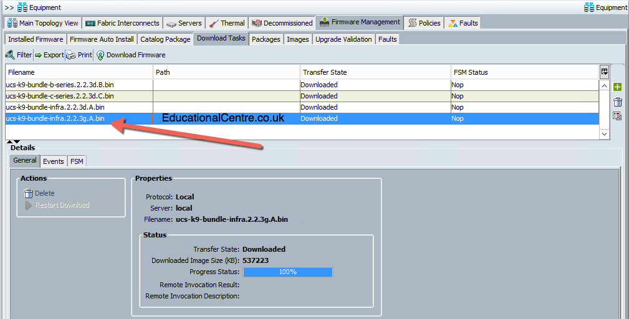
Task: Click the Filter magnifier icon
Action: point(10,54)
